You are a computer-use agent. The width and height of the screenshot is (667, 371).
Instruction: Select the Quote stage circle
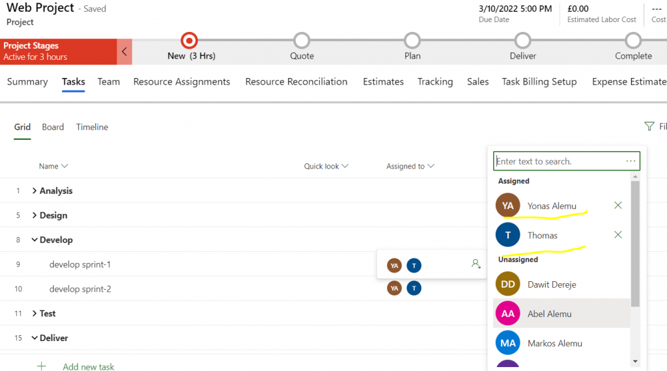point(302,40)
